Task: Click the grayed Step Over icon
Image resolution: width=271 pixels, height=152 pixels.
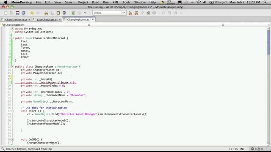Action: click(163, 13)
